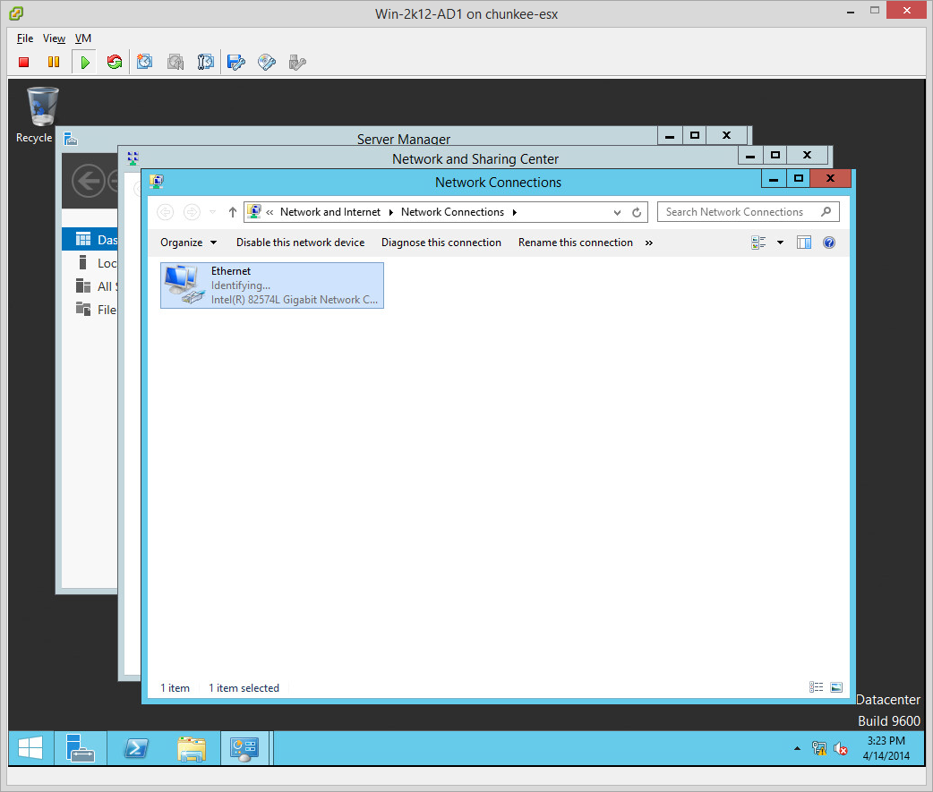
Task: Pause the VM with the Suspend button
Action: coord(54,62)
